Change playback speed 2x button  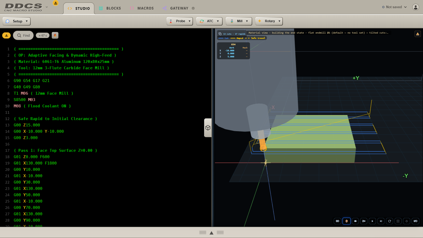coord(364,221)
